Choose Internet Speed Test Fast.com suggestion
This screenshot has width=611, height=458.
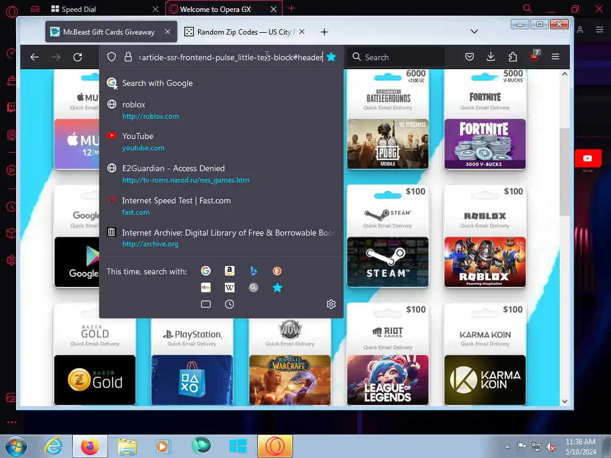(x=221, y=206)
